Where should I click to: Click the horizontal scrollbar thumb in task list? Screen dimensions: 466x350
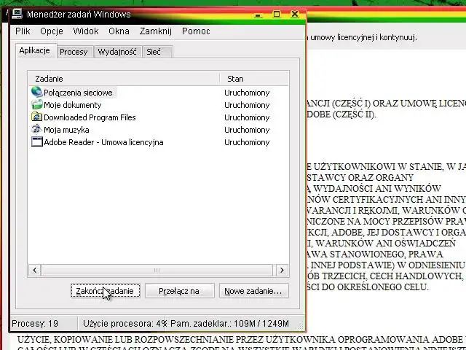[x=157, y=271]
